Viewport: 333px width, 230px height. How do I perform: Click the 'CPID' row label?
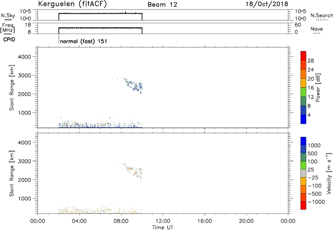[9, 39]
